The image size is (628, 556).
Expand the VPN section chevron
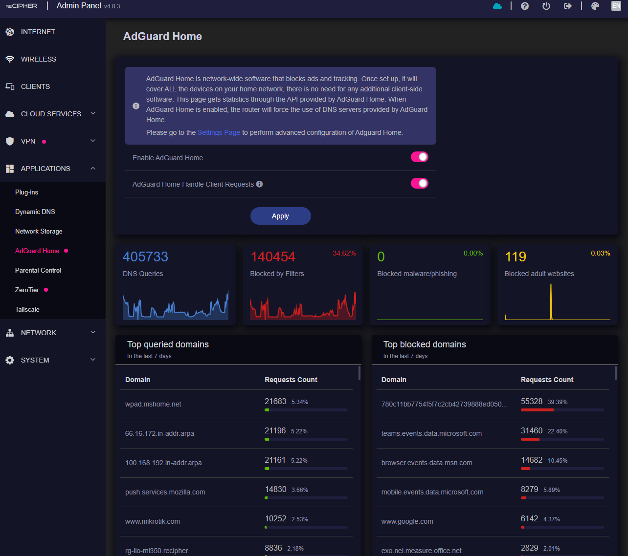click(x=93, y=141)
